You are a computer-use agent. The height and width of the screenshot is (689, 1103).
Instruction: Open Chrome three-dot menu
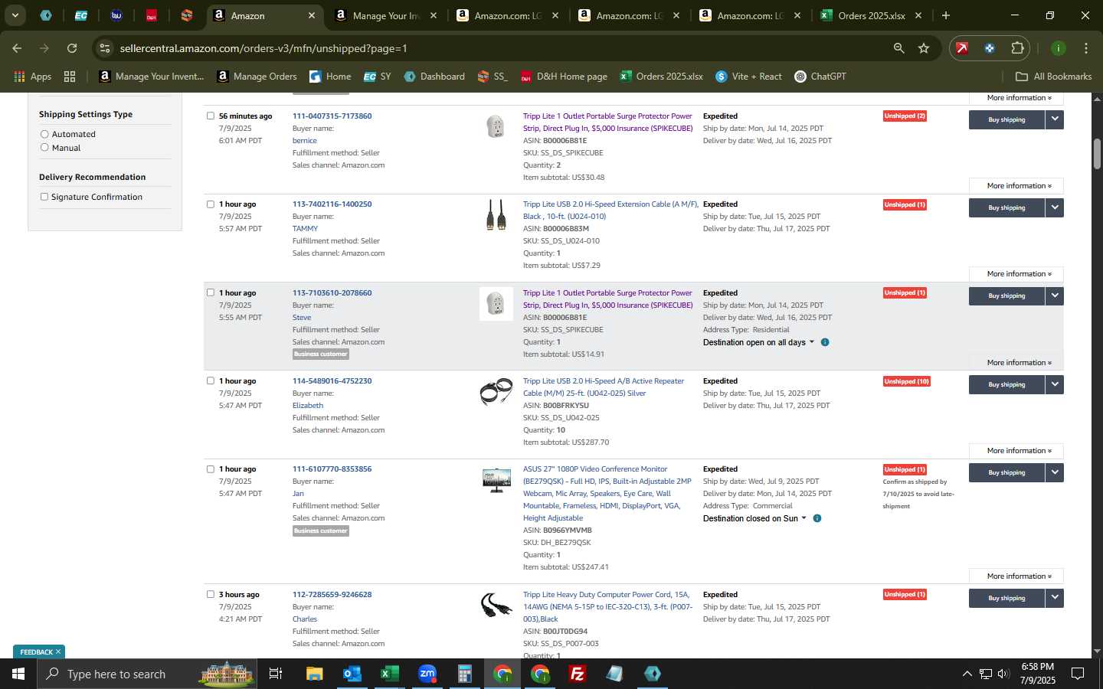pos(1085,48)
